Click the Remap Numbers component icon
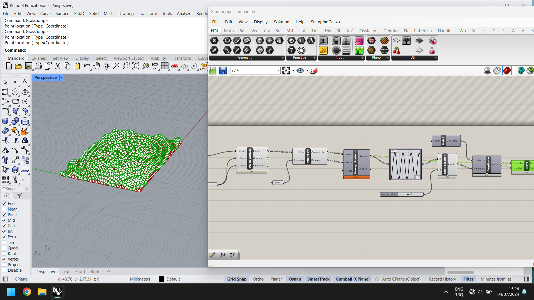Screen dimensions: 534x300 click(355, 163)
